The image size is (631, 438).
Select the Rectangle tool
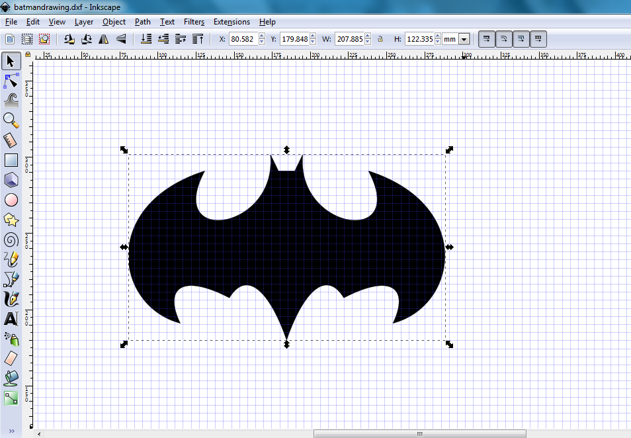click(11, 160)
